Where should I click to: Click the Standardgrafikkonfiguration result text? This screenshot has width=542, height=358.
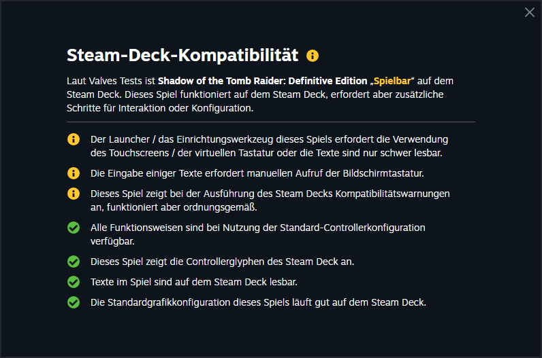pyautogui.click(x=258, y=302)
